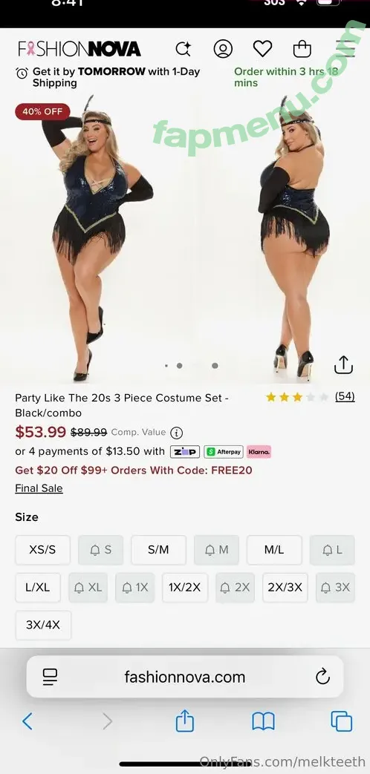
Task: Open the Safari bookmarks icon
Action: click(x=263, y=721)
